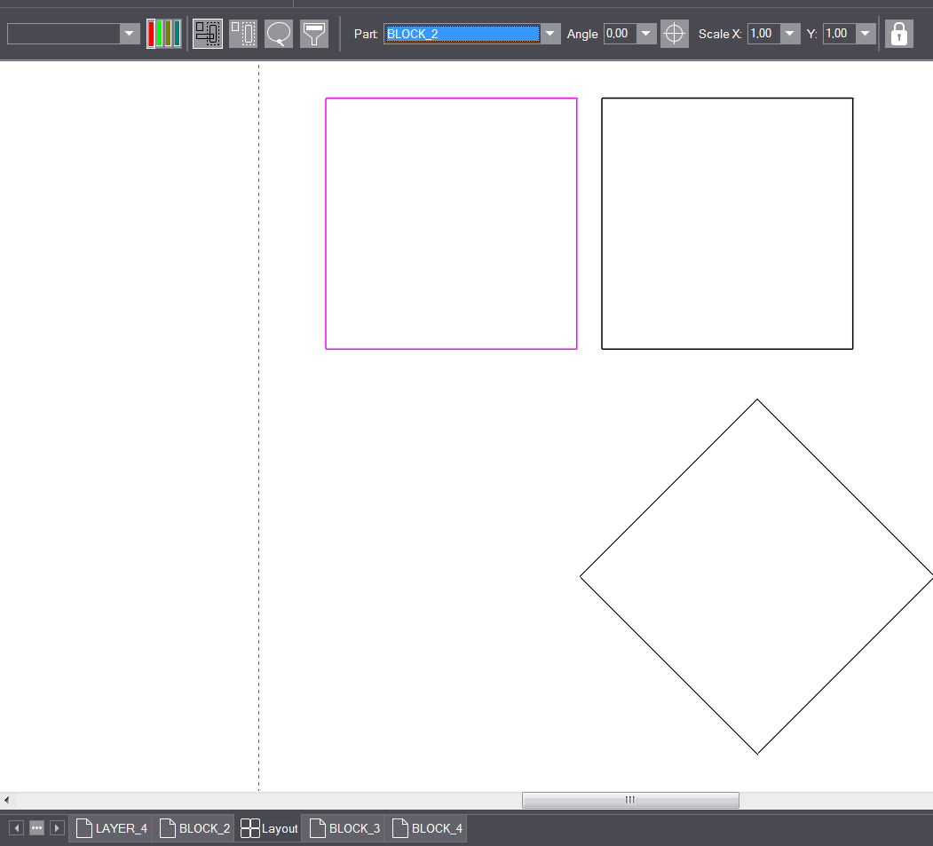Click the previous tab arrow button
933x846 pixels.
pyautogui.click(x=17, y=828)
